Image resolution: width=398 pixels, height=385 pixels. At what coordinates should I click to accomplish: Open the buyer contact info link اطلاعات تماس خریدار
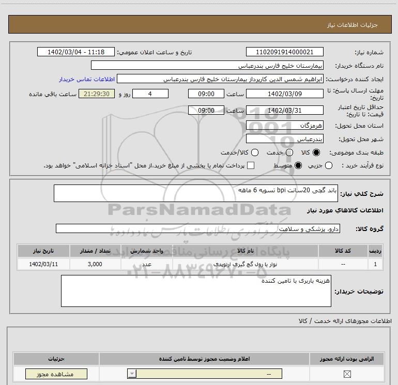(87, 79)
